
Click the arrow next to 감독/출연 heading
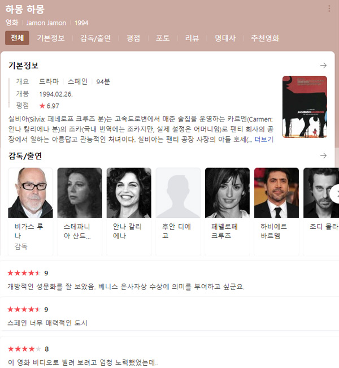tap(323, 155)
